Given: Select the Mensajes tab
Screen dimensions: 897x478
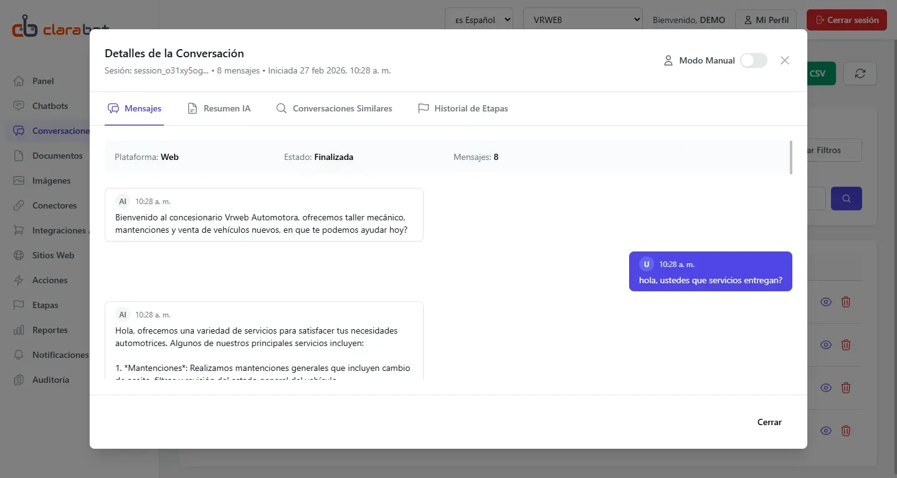Looking at the screenshot, I should point(135,108).
